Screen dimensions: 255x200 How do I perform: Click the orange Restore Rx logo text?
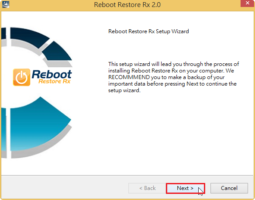pyautogui.click(x=55, y=81)
